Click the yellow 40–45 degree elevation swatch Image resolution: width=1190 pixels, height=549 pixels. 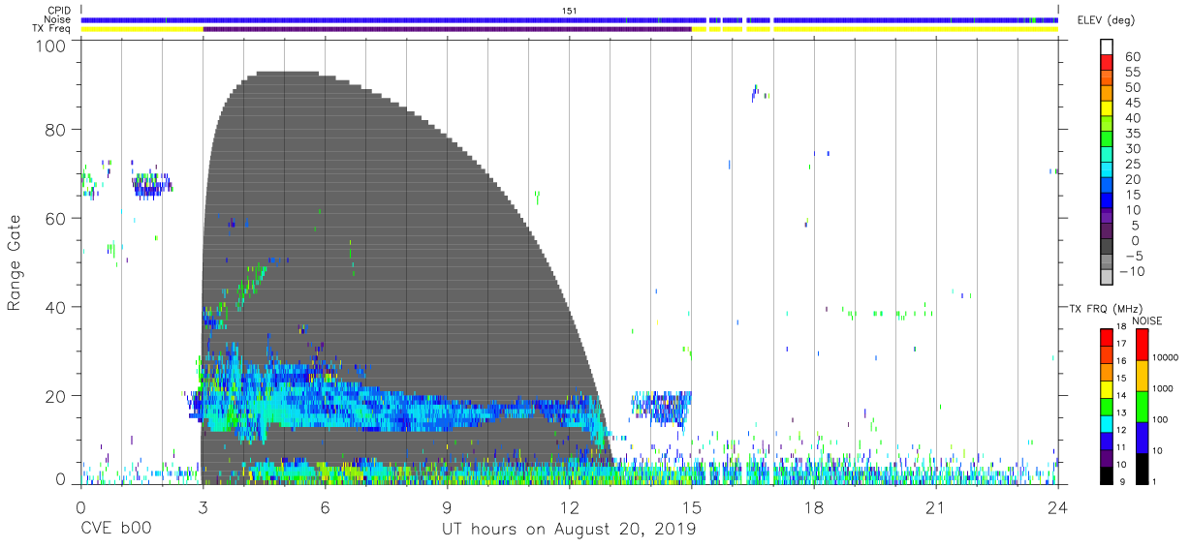click(1107, 107)
